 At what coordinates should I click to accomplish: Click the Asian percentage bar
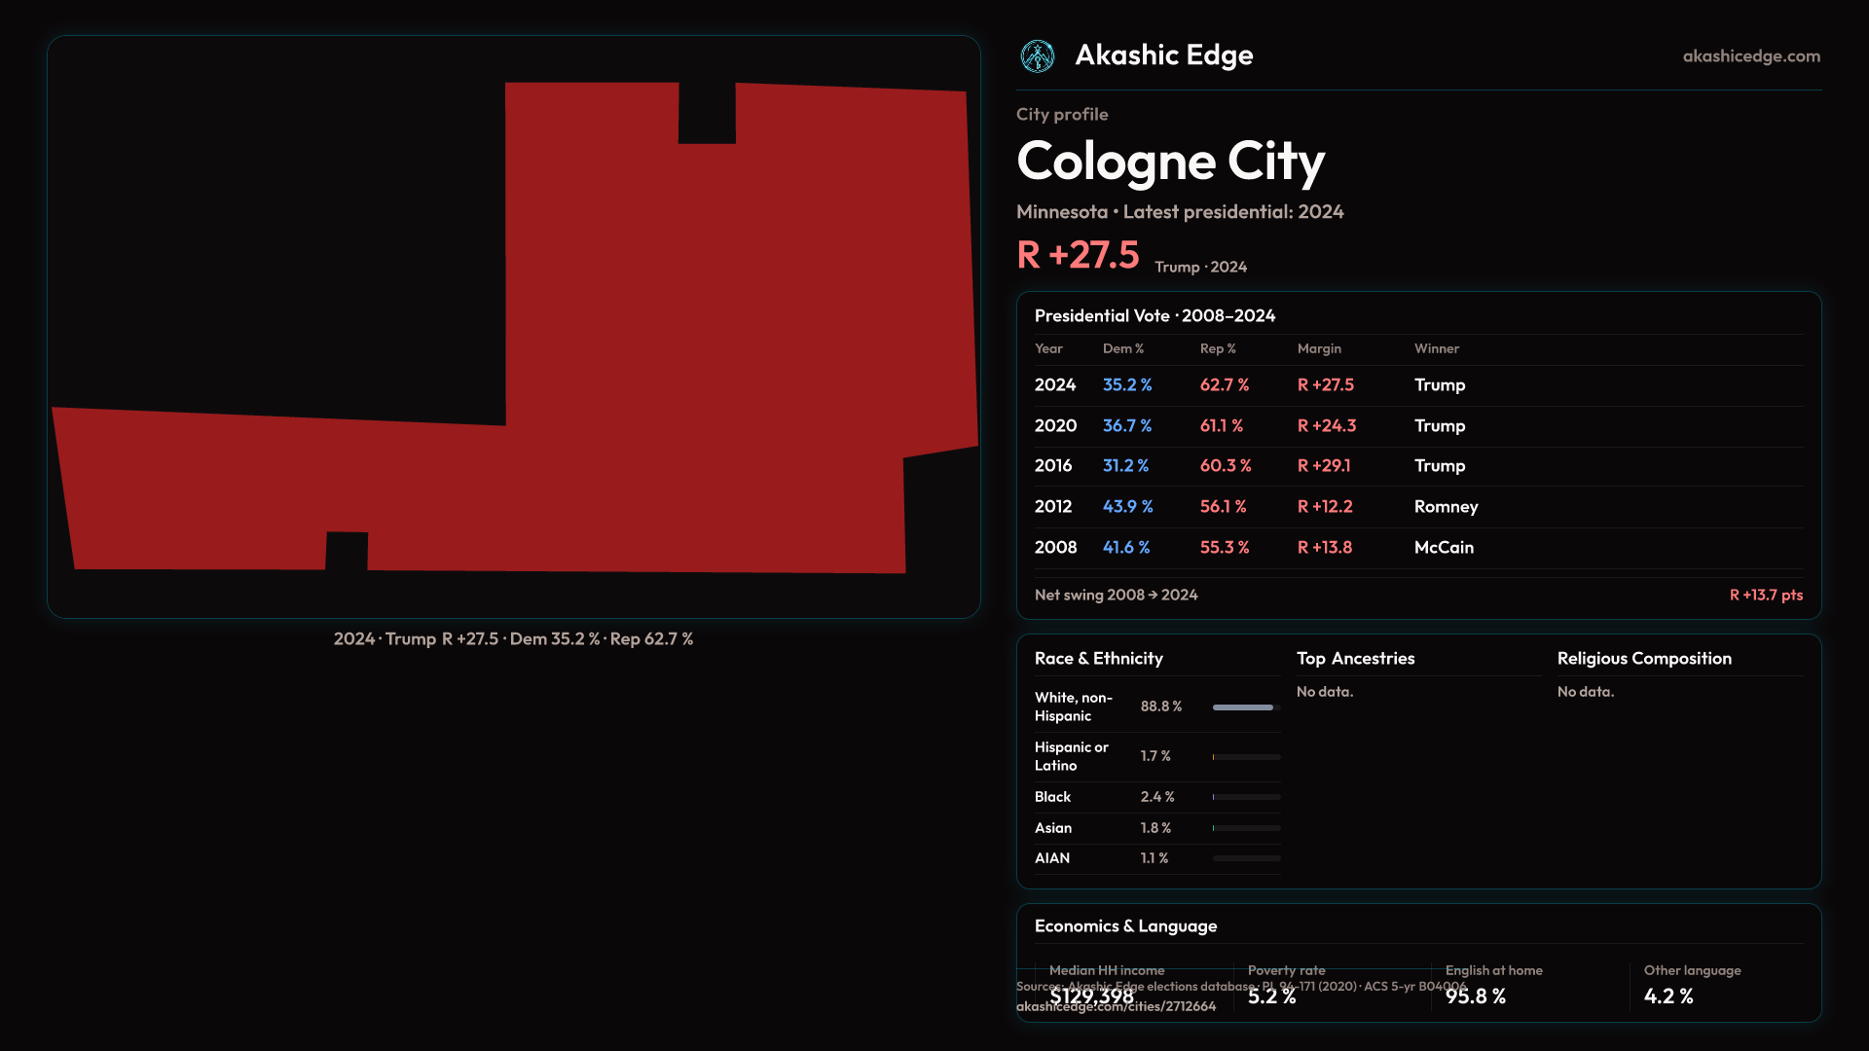(1245, 828)
